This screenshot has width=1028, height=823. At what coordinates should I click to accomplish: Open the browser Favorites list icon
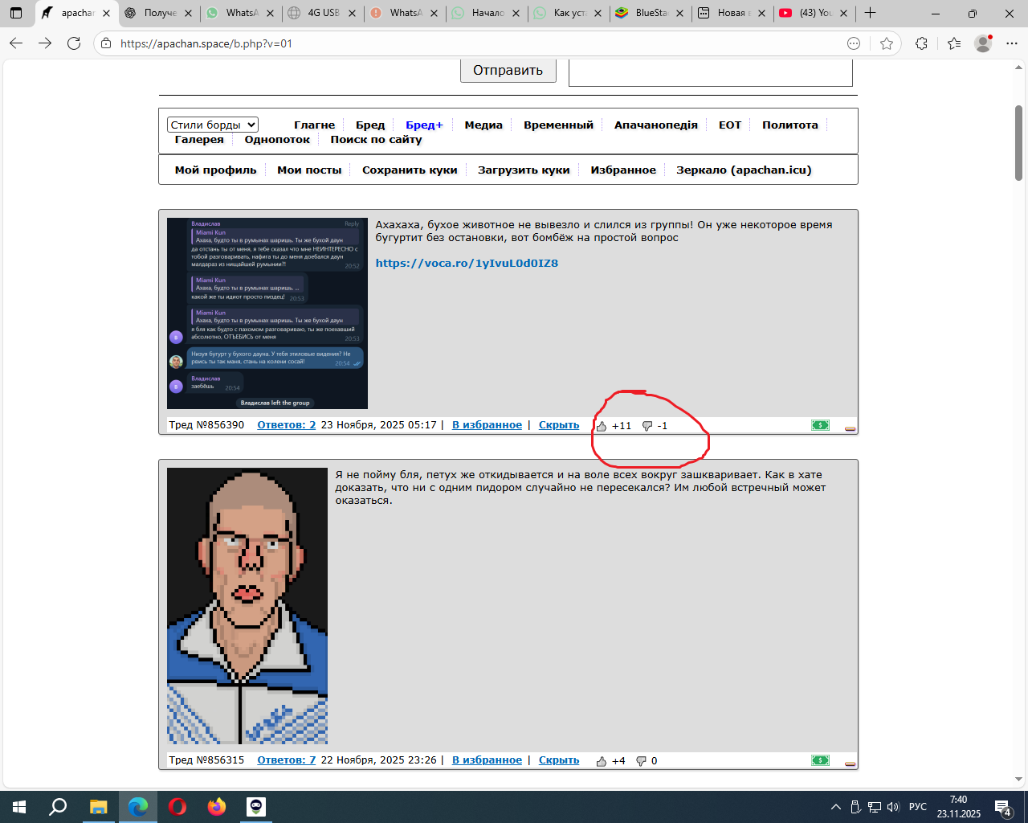[x=953, y=43]
